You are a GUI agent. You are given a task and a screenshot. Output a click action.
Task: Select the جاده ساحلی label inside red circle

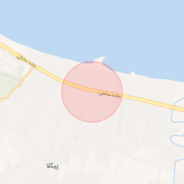point(110,95)
